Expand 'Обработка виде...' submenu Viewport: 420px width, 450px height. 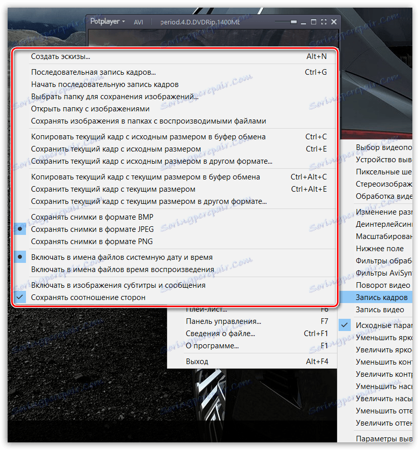[x=376, y=196]
